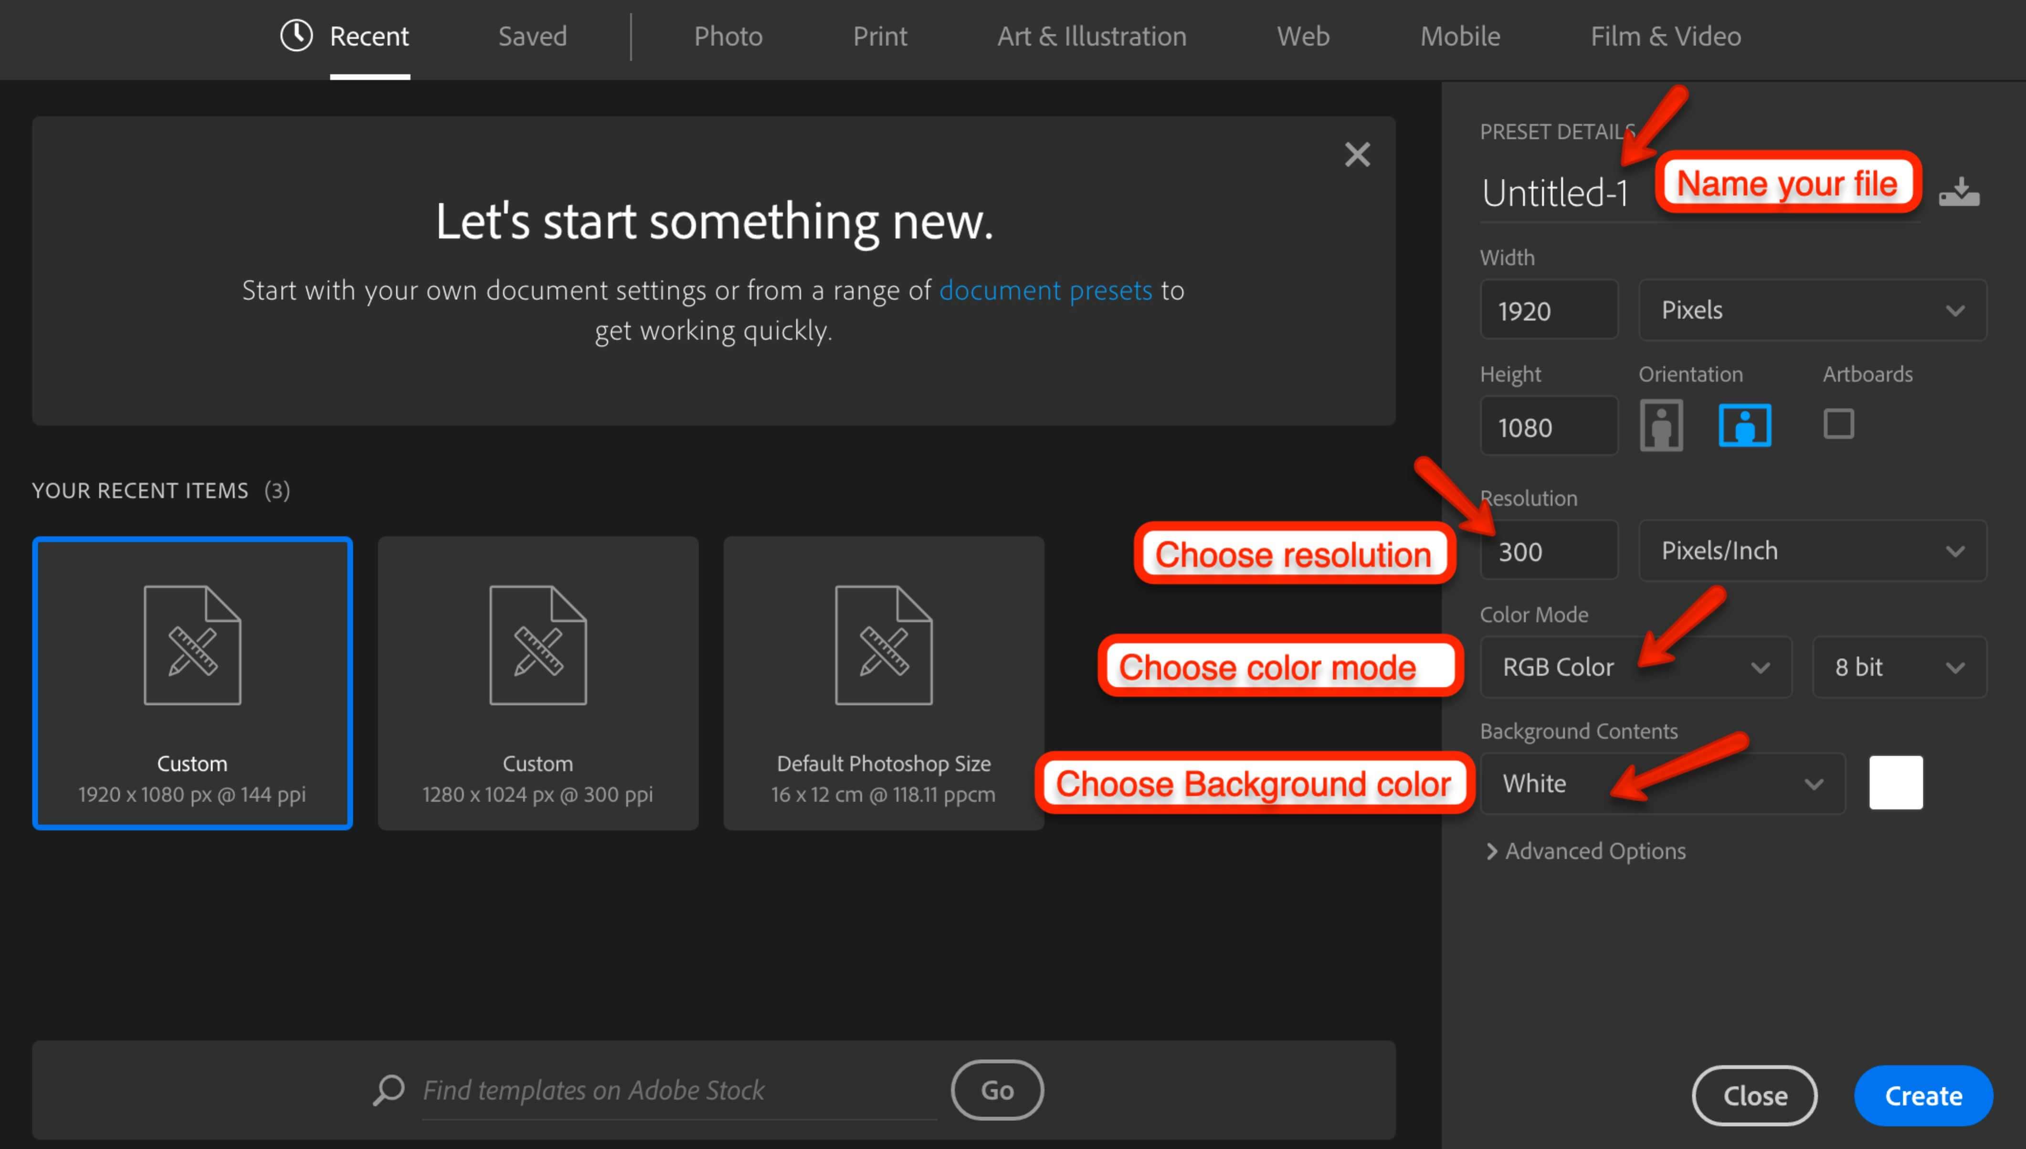Click the Adobe Stock search magnifier icon
The width and height of the screenshot is (2026, 1149).
pos(388,1090)
